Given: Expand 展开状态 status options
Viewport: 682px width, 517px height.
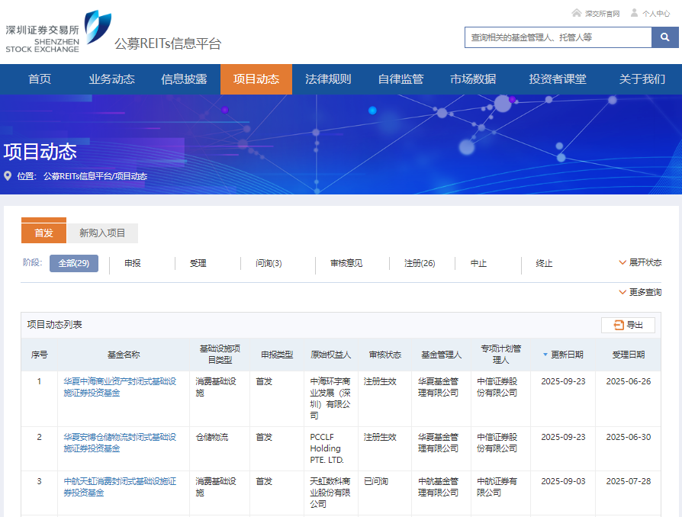Looking at the screenshot, I should coord(640,263).
